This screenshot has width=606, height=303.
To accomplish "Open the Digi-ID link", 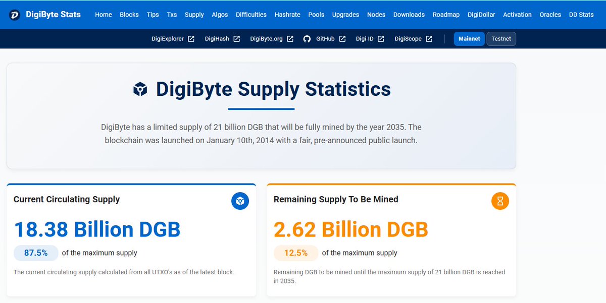I will [365, 39].
